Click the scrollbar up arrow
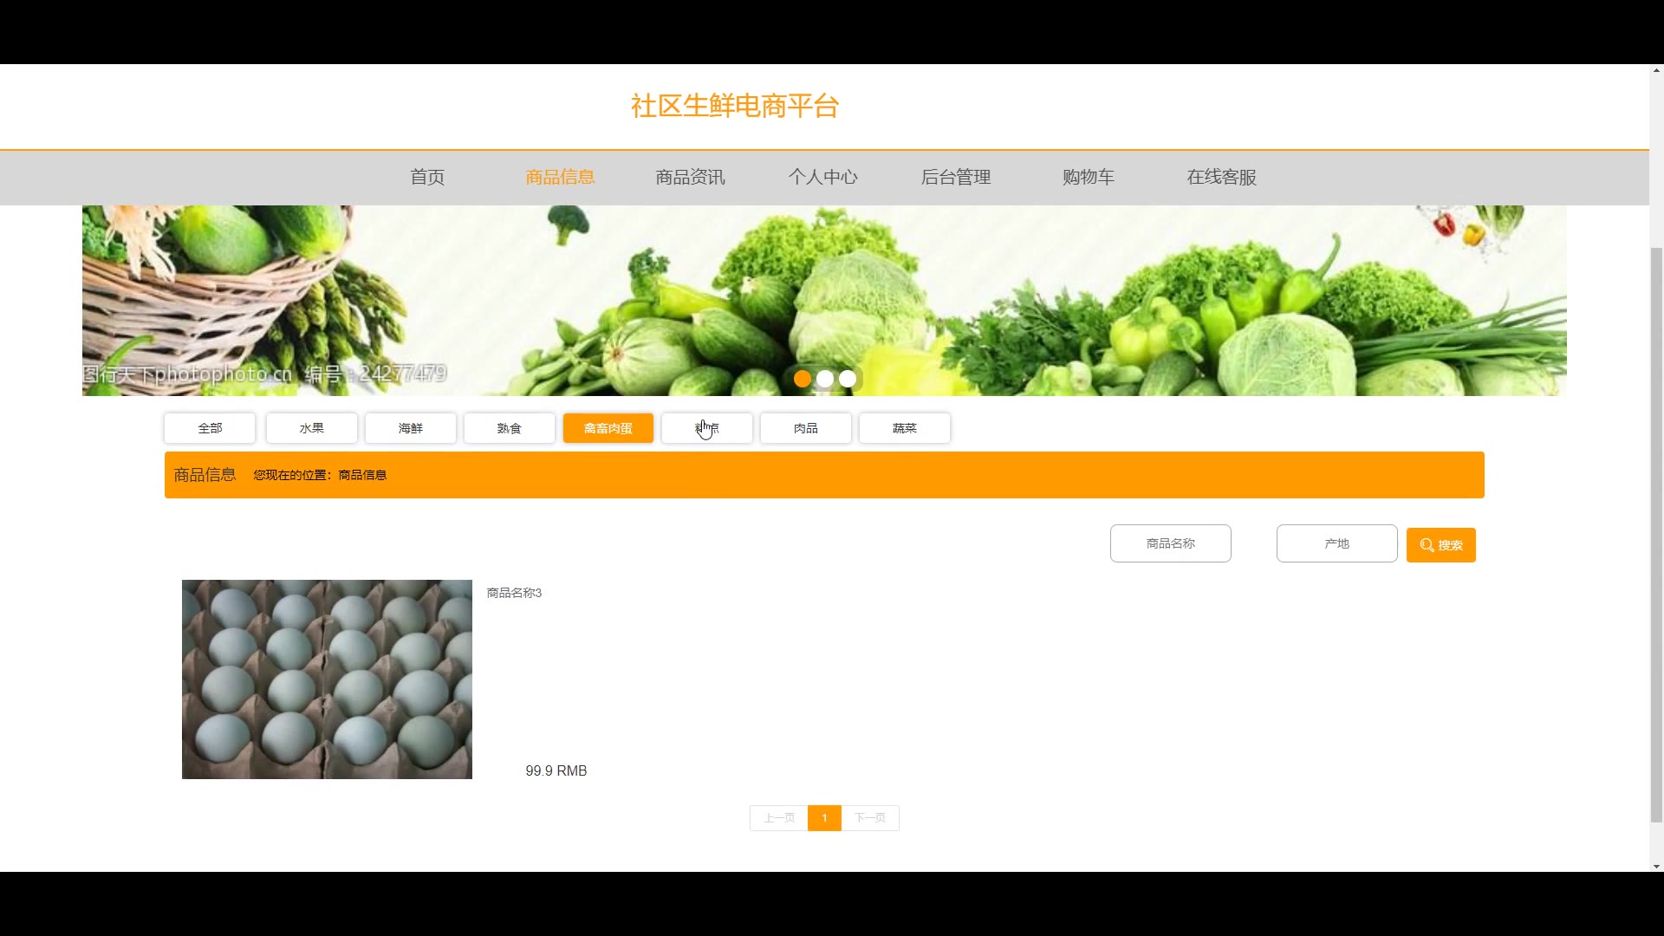Image resolution: width=1664 pixels, height=936 pixels. pos(1656,70)
